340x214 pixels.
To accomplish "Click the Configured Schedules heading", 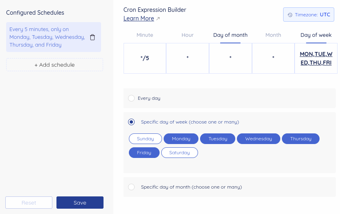I will pyautogui.click(x=35, y=13).
